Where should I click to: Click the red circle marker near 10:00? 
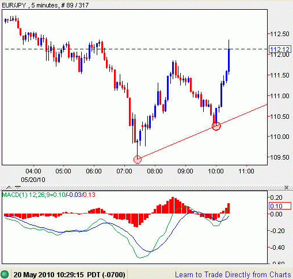click(216, 126)
